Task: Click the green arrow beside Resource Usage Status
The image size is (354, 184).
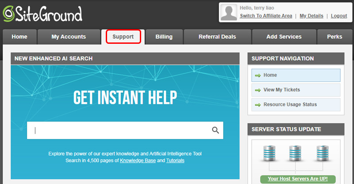Action: point(258,105)
